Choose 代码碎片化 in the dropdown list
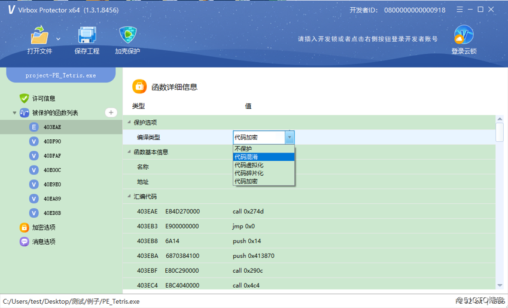The height and width of the screenshot is (308, 508). 264,173
